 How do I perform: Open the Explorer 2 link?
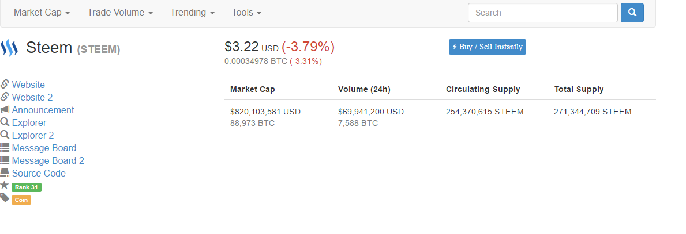(33, 135)
